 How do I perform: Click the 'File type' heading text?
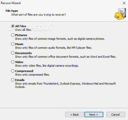point(12,11)
